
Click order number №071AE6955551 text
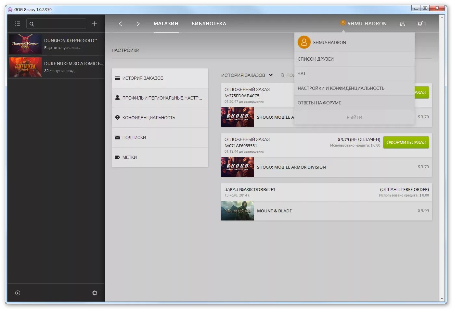point(241,146)
